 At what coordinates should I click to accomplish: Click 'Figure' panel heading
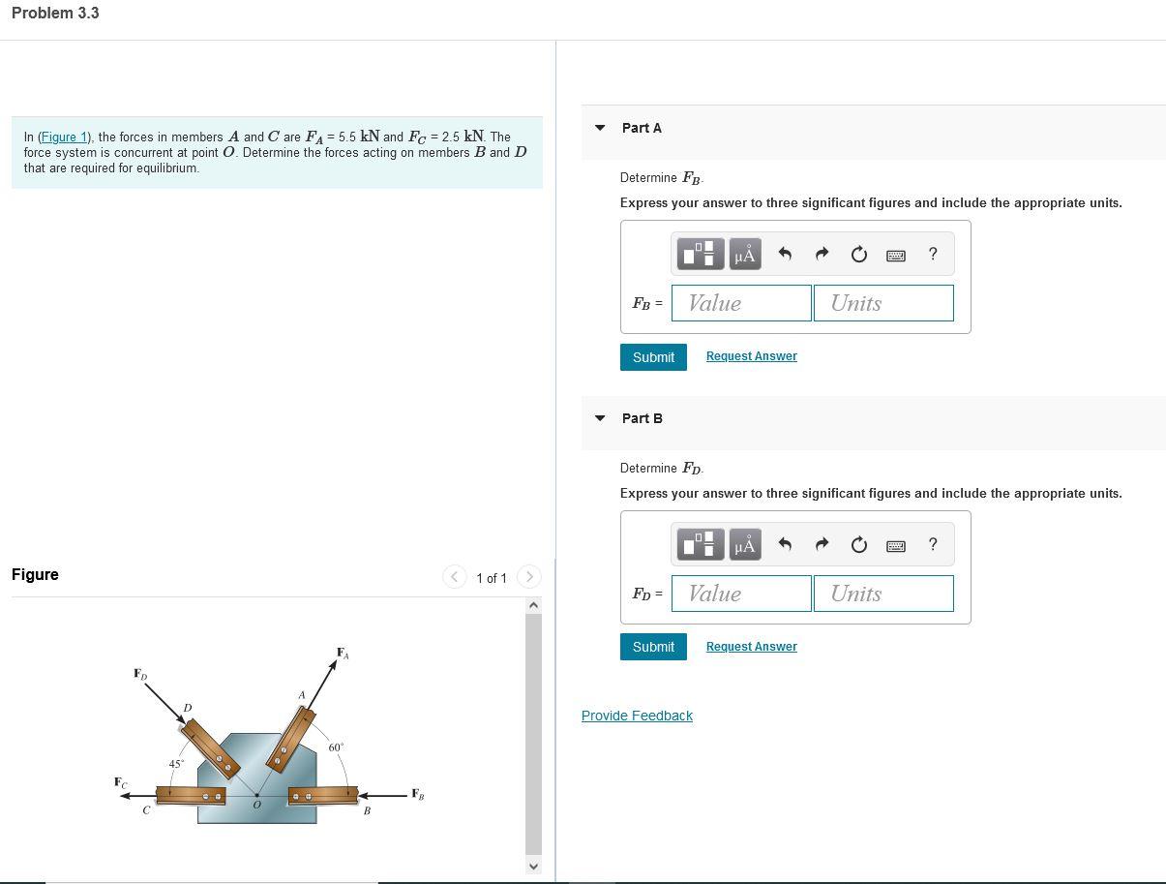click(35, 575)
